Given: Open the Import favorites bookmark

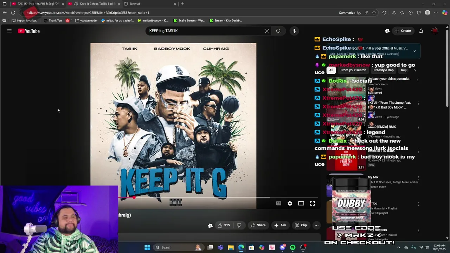Looking at the screenshot, I should [x=24, y=21].
